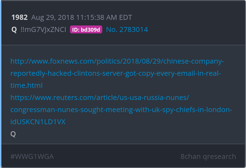Open the foxnews.com chinese-company article link

(x=117, y=61)
